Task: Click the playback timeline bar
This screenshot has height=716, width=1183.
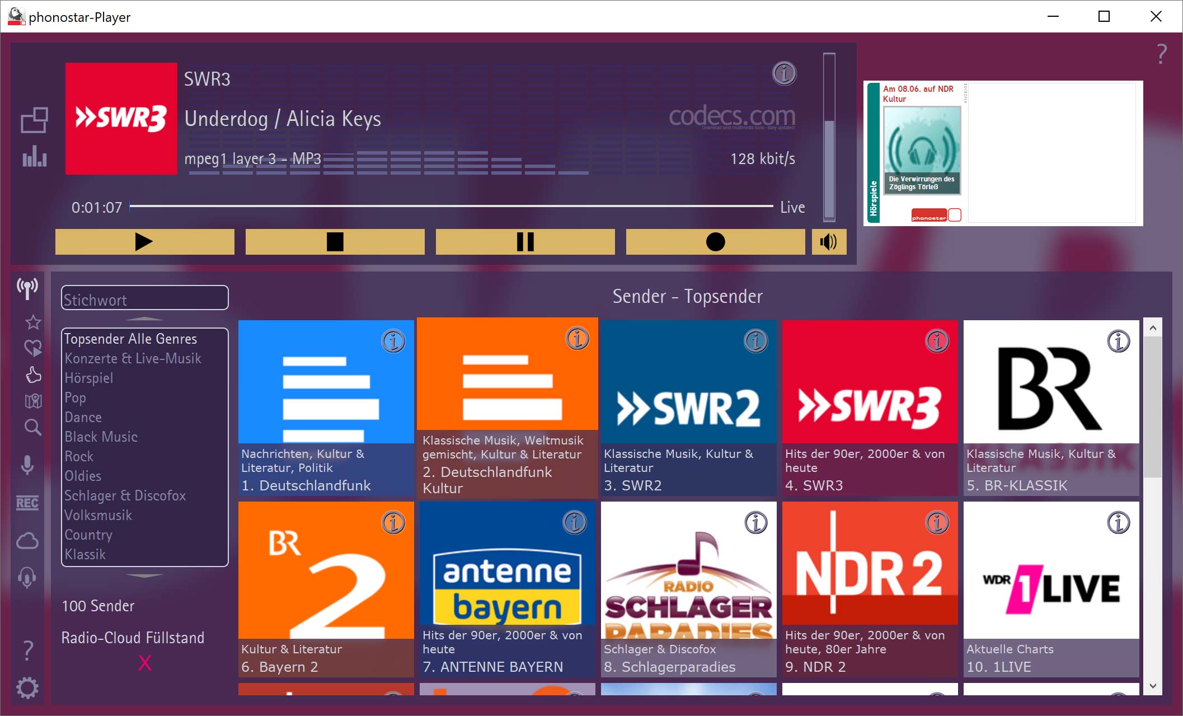Action: pos(451,207)
